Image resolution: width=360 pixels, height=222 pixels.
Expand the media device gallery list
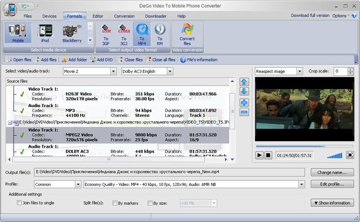90,41
